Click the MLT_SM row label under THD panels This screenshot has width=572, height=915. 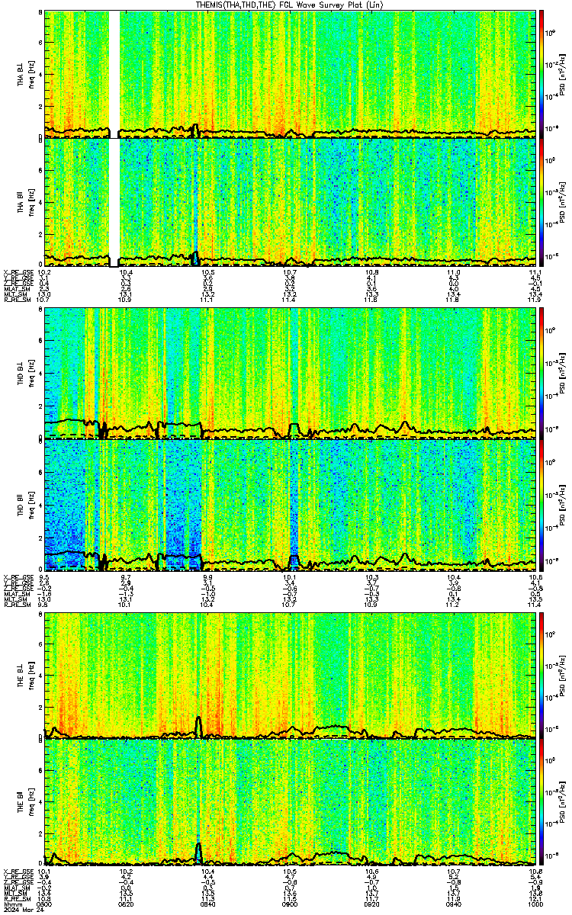click(14, 599)
